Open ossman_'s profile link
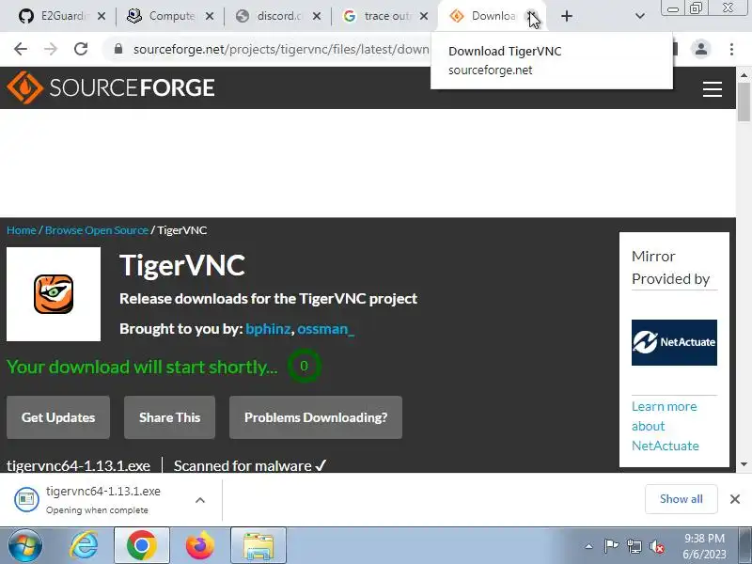 (325, 329)
